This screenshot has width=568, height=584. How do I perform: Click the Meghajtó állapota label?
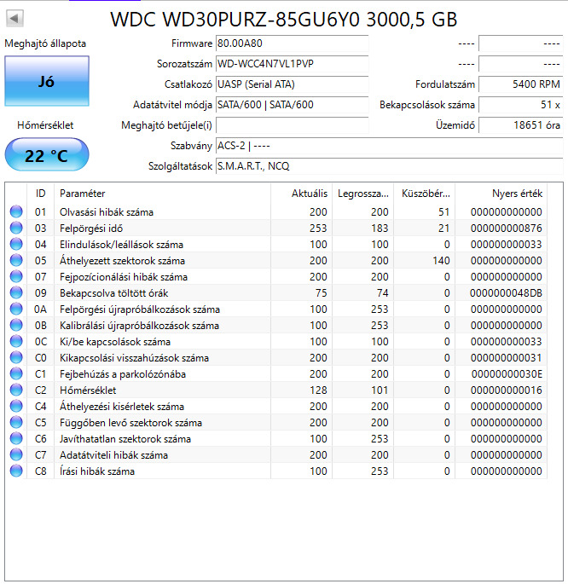click(45, 43)
